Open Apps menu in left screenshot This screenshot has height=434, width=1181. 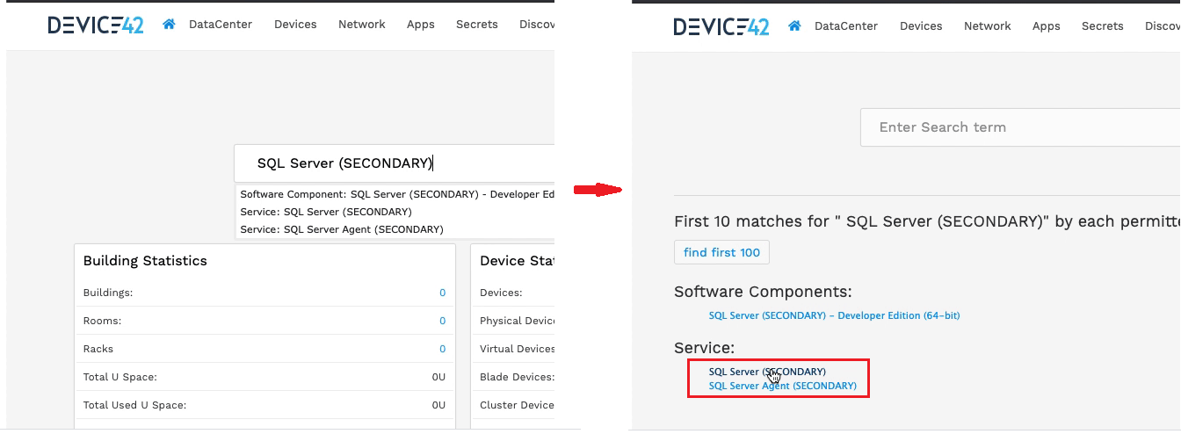[421, 25]
